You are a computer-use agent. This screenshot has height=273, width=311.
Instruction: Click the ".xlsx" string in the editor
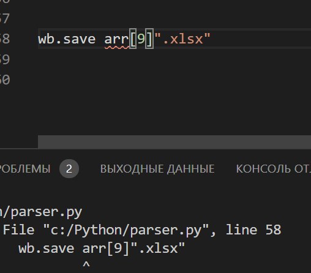coord(182,39)
